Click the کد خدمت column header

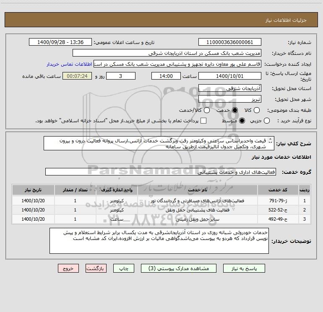pyautogui.click(x=278, y=190)
